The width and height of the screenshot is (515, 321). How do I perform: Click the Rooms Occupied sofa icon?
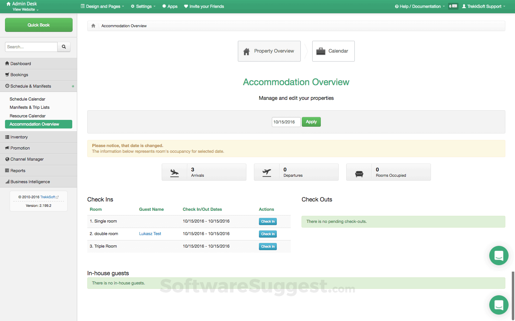(359, 172)
